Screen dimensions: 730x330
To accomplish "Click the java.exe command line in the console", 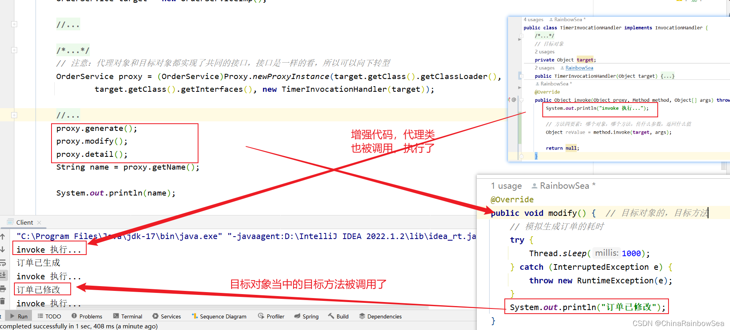I will (246, 237).
